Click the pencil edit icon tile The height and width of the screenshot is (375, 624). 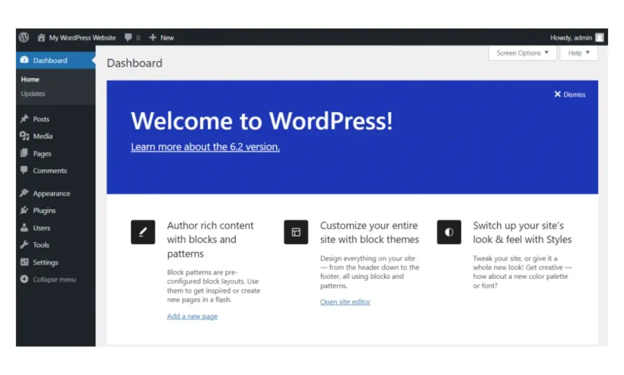[143, 232]
